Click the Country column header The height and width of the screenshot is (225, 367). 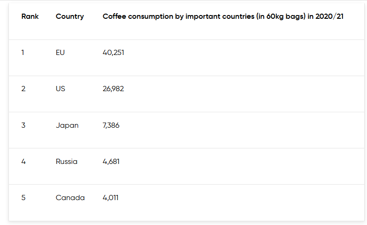point(69,16)
